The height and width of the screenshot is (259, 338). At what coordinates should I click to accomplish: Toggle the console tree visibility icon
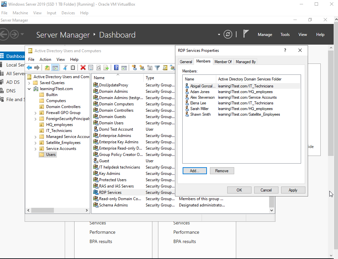coord(55,67)
